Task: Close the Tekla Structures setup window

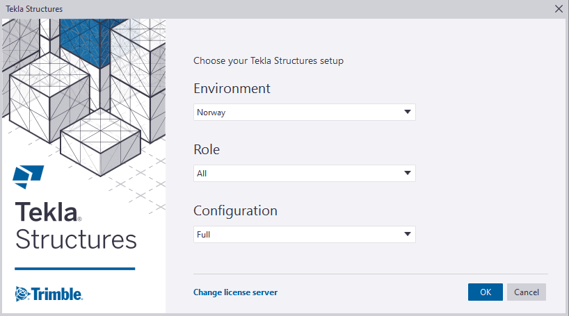Action: click(x=559, y=9)
